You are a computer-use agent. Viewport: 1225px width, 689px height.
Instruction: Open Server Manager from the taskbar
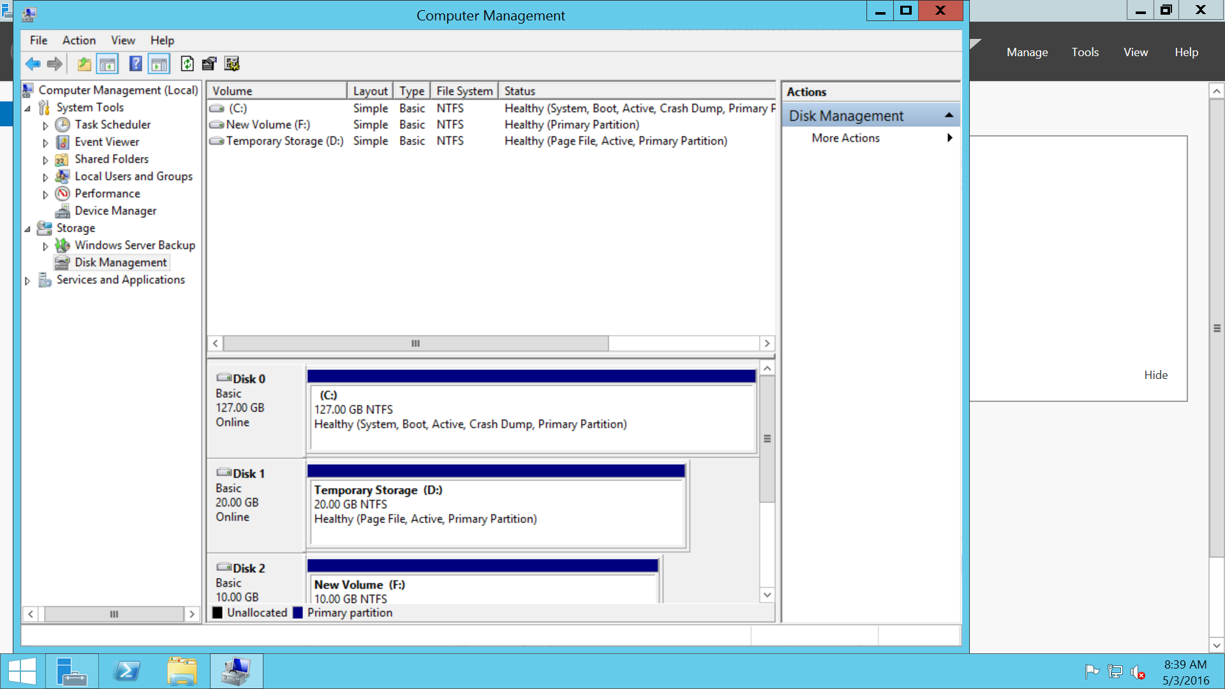pyautogui.click(x=71, y=671)
